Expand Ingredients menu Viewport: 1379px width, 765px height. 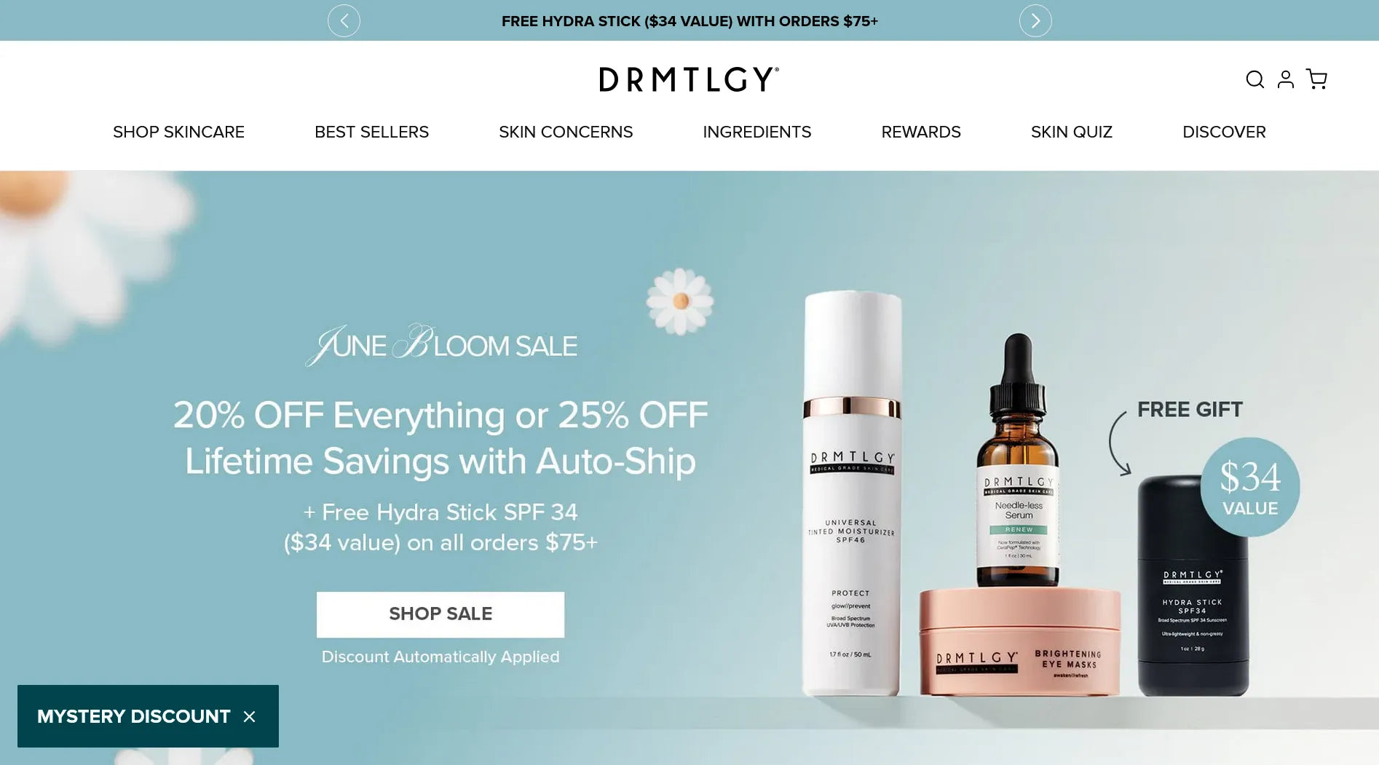pos(757,132)
